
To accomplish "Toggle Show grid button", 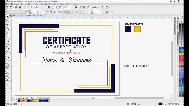I will click(x=84, y=7).
